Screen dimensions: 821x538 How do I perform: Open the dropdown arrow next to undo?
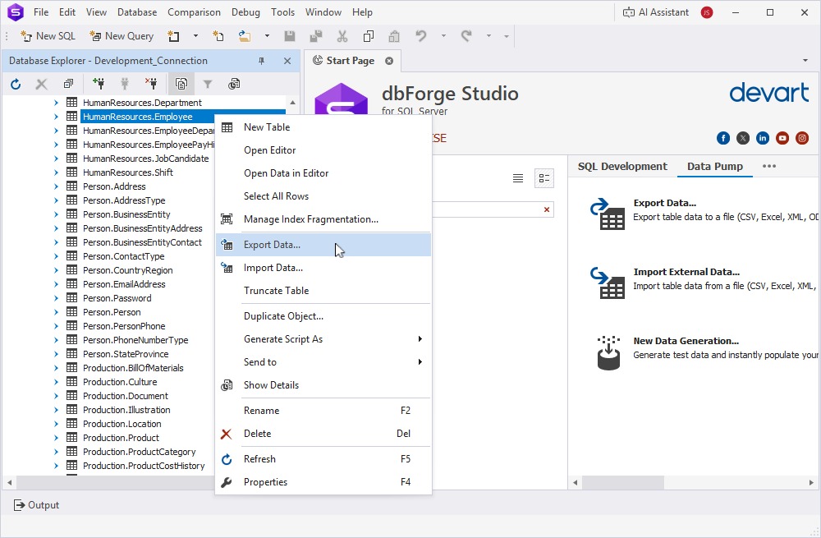point(443,36)
